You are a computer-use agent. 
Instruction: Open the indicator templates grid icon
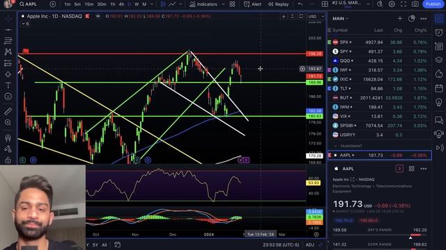pos(232,4)
